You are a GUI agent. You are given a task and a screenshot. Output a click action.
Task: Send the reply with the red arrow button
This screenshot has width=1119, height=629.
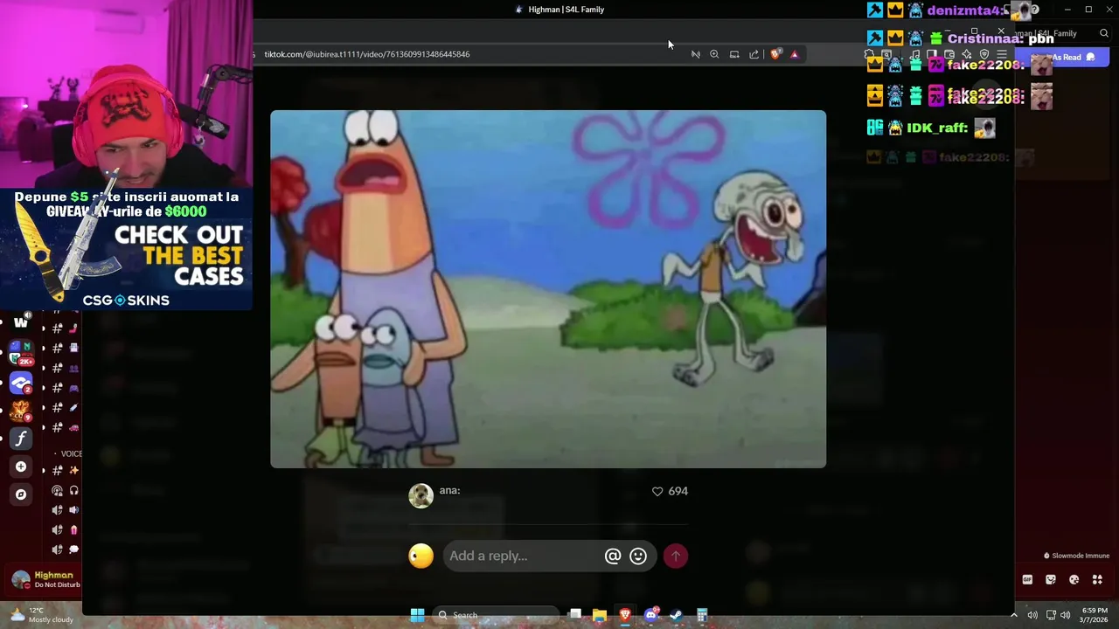[x=675, y=556]
